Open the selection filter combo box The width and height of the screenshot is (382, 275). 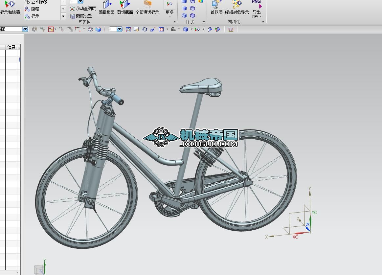pyautogui.click(x=25, y=29)
